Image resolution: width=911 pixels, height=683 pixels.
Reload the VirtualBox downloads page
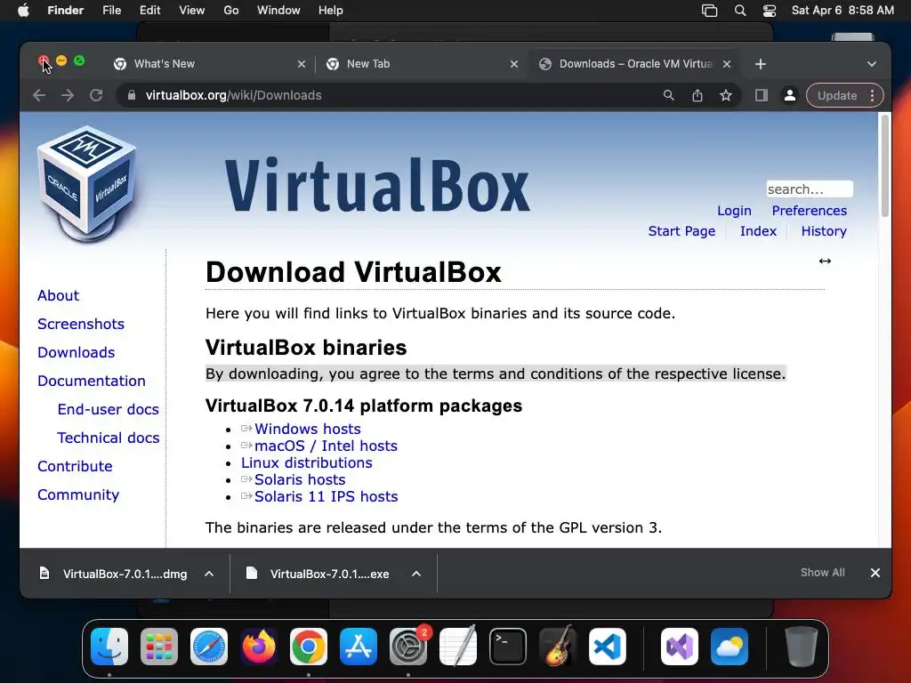[96, 95]
